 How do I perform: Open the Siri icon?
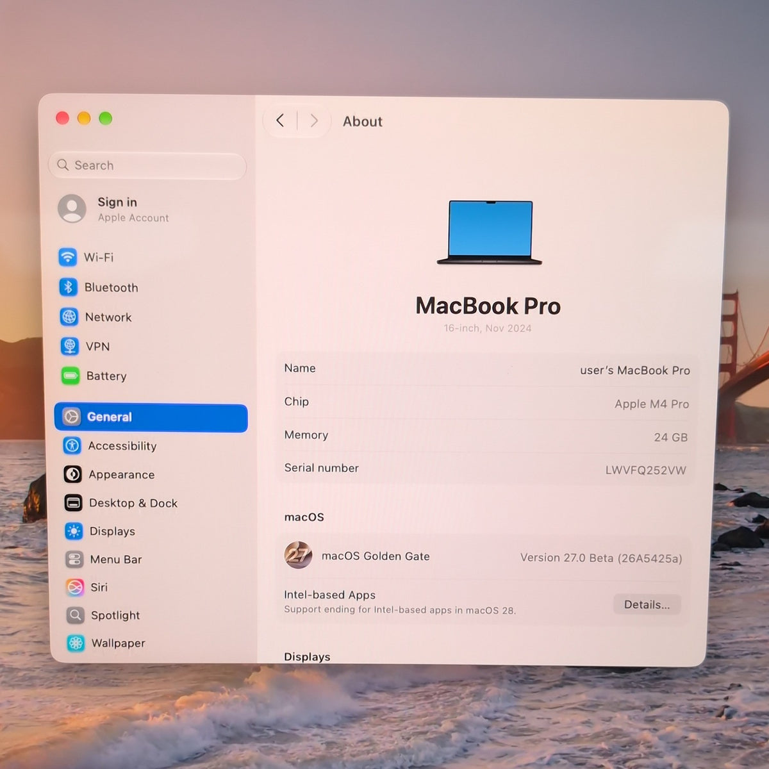pos(75,587)
